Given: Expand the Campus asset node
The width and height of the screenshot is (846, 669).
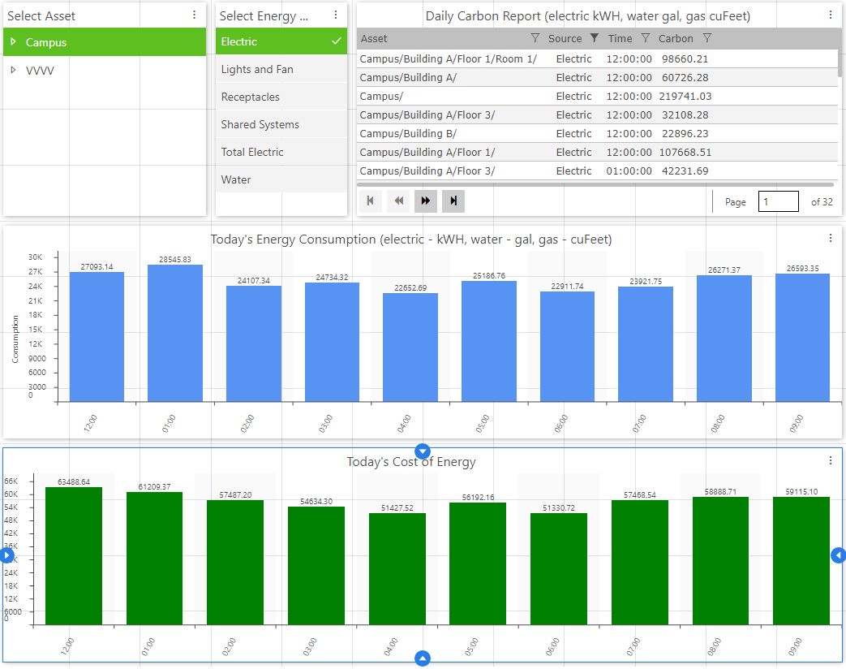Looking at the screenshot, I should click(14, 41).
